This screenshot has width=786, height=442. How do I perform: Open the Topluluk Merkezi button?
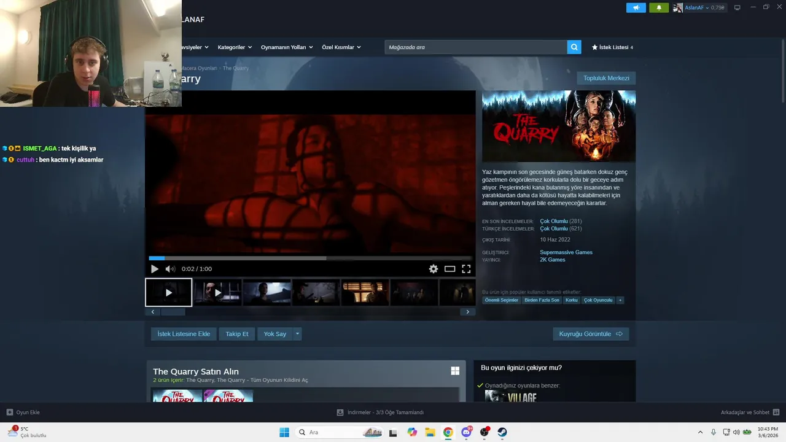click(x=606, y=78)
